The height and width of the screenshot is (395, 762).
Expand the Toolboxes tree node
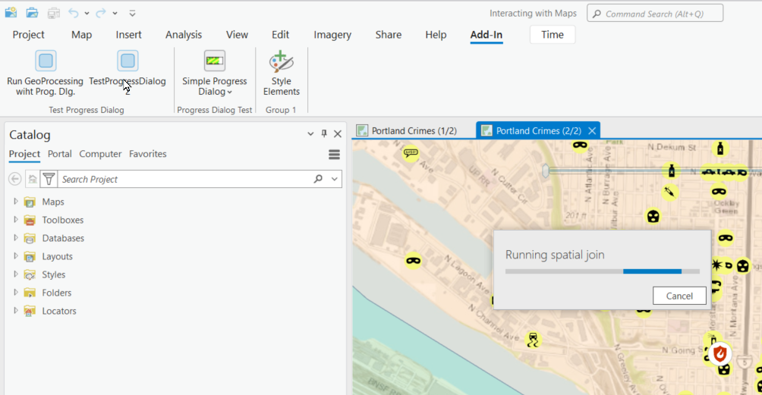[x=15, y=220]
